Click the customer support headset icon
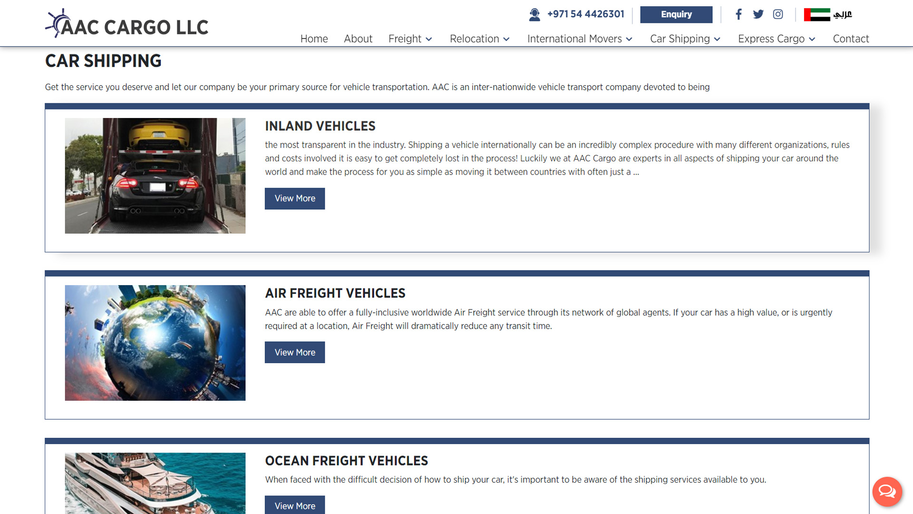 [534, 15]
